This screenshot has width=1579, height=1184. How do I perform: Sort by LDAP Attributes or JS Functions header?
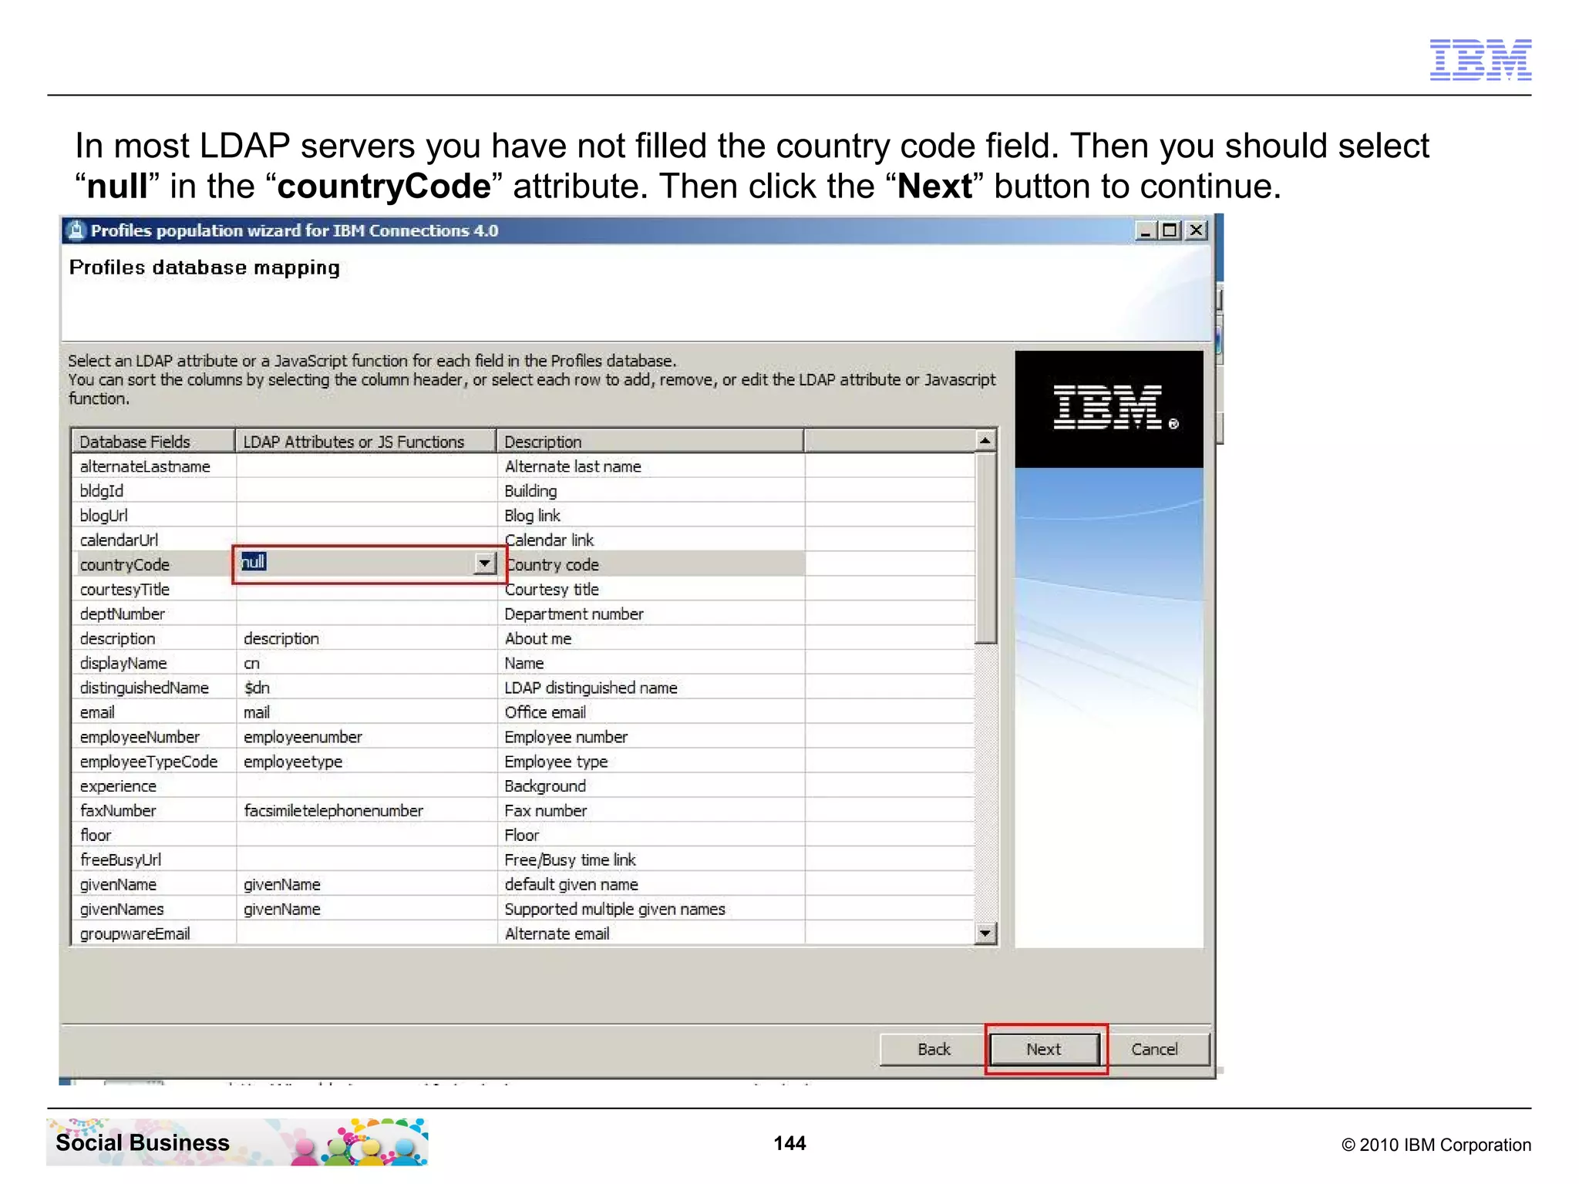click(365, 442)
